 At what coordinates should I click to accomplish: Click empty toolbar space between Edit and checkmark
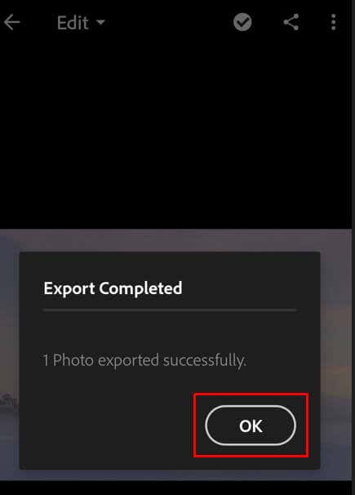coord(169,22)
